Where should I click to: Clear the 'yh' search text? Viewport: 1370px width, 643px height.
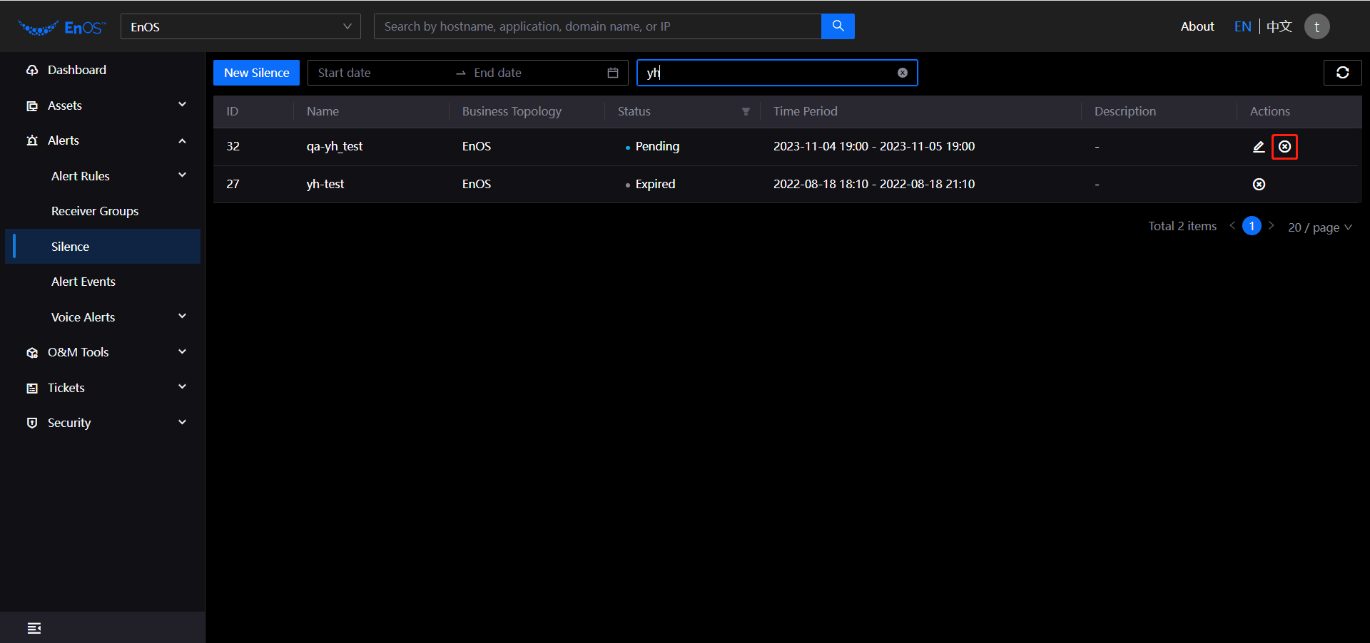(x=903, y=73)
